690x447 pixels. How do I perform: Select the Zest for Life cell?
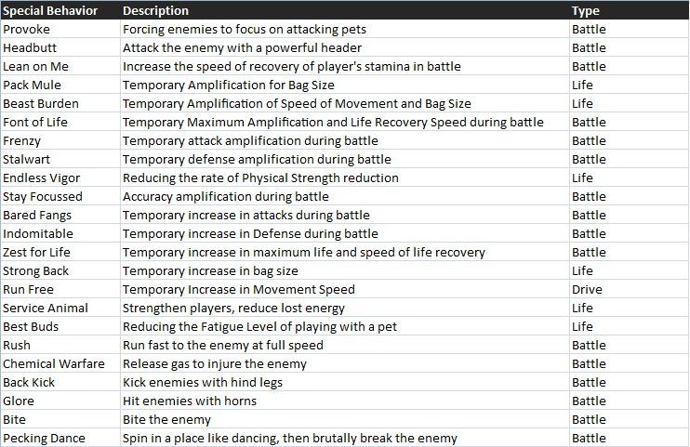(x=37, y=252)
